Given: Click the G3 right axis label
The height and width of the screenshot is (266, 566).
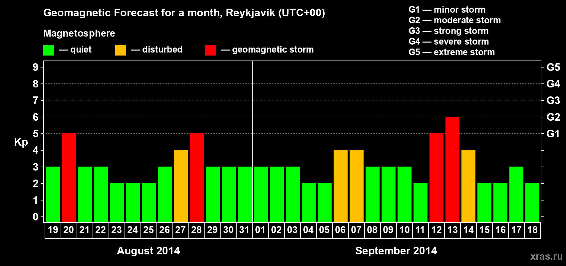Looking at the screenshot, I should (553, 100).
